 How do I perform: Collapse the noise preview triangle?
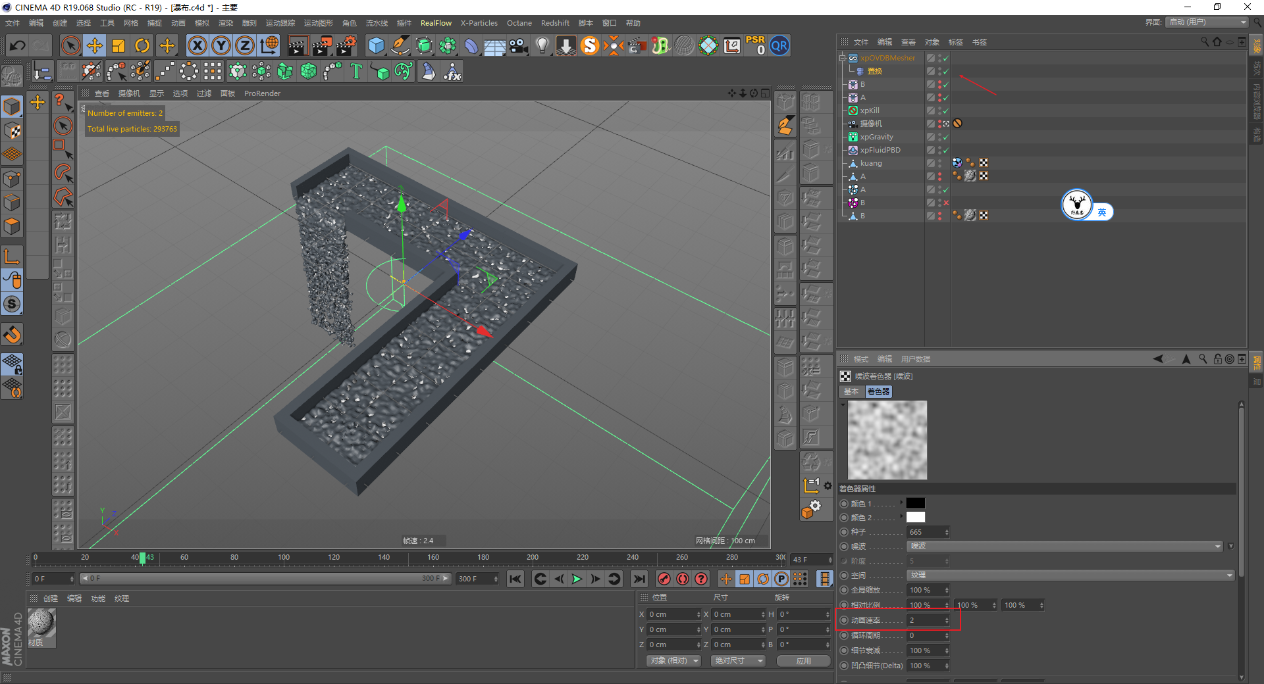point(843,404)
